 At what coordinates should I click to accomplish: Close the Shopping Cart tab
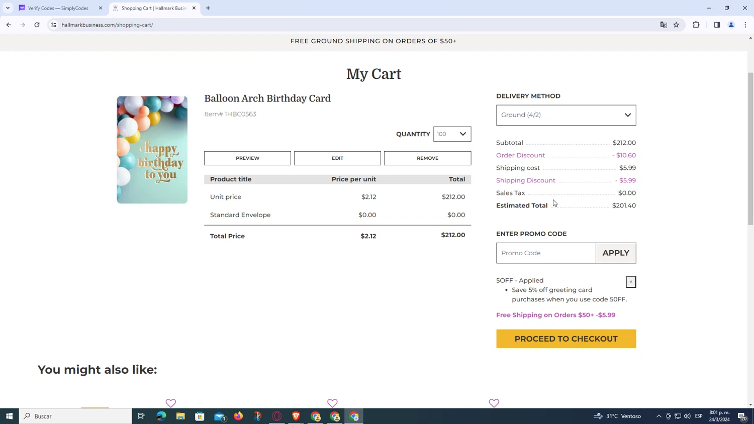point(194,8)
